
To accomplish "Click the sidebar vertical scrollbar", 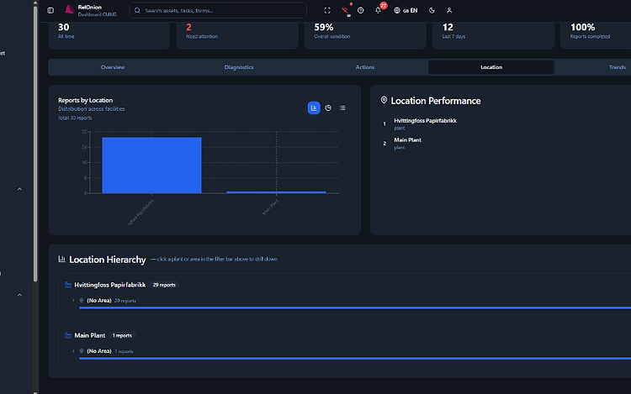I will [x=35, y=144].
